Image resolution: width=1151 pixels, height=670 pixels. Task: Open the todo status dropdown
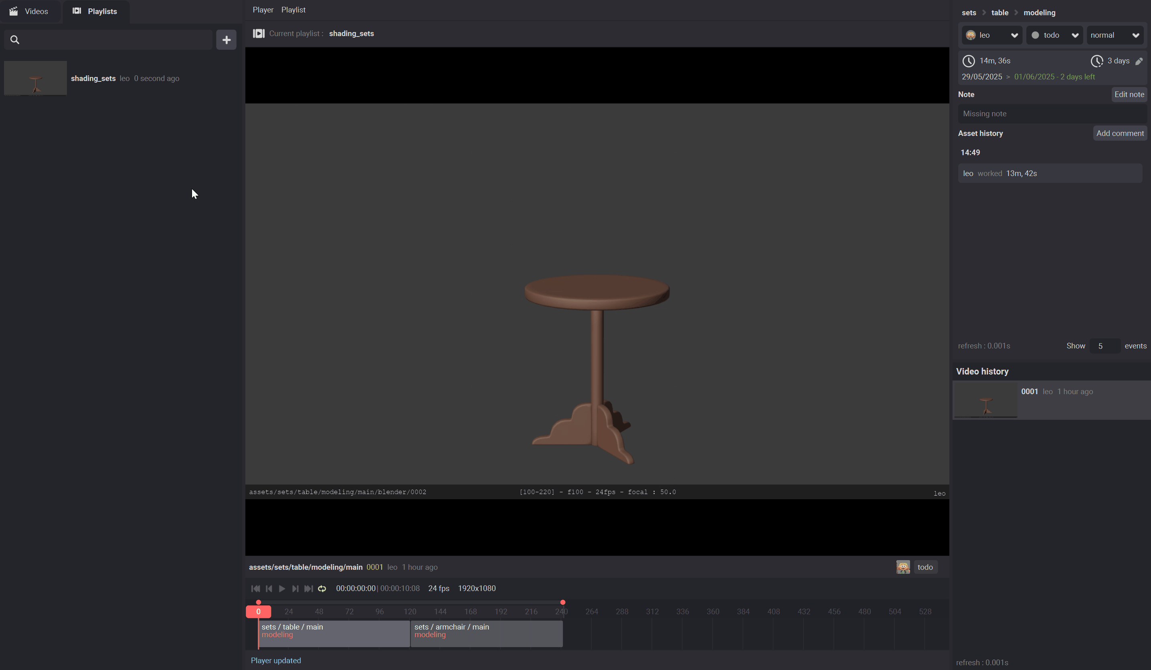1054,35
